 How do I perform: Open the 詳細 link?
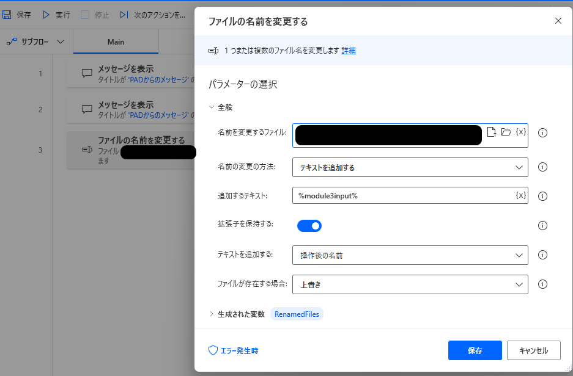348,51
